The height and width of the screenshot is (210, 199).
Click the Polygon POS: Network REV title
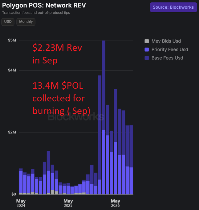(44, 6)
